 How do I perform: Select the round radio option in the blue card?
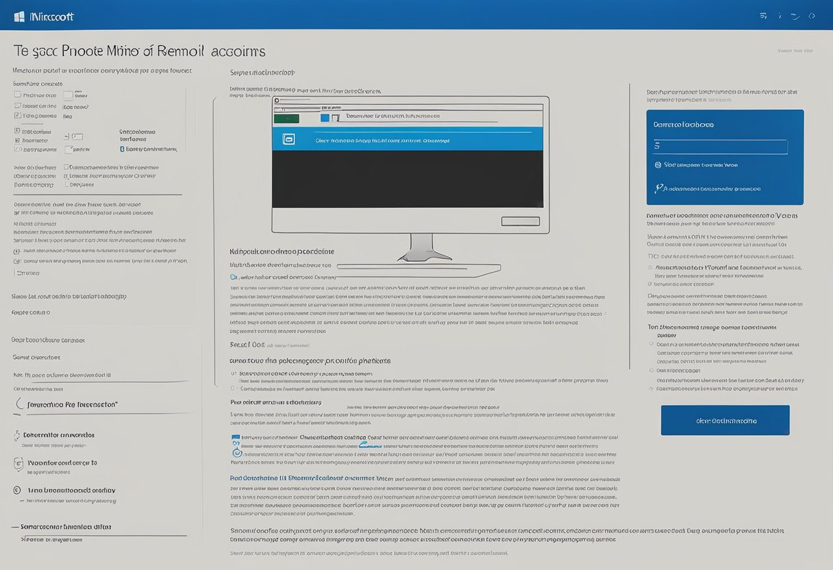click(658, 165)
